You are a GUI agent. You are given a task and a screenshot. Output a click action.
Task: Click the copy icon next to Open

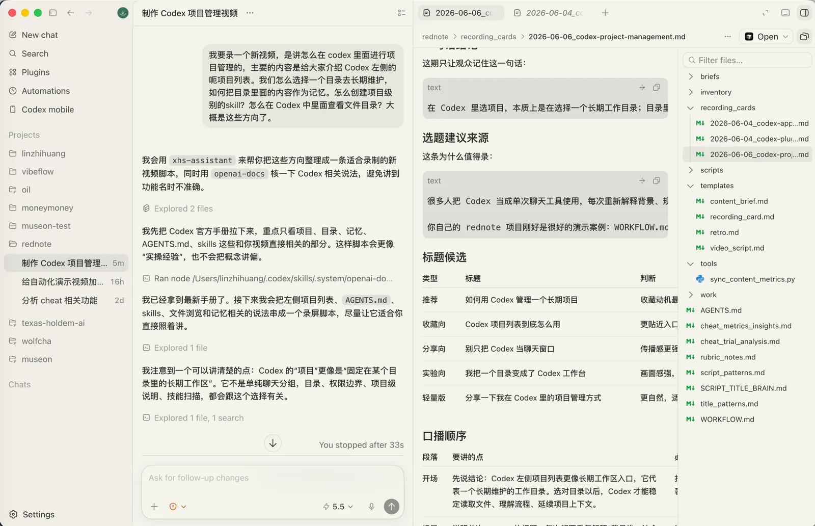pyautogui.click(x=804, y=37)
